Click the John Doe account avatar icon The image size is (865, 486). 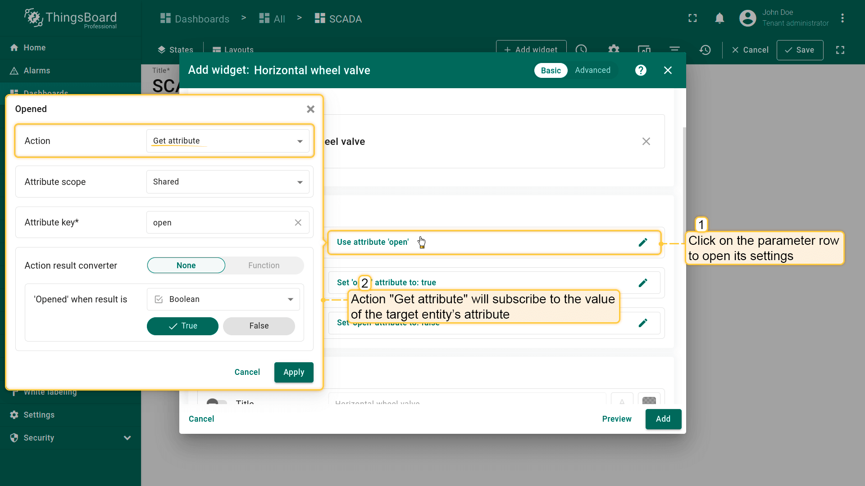(x=747, y=18)
